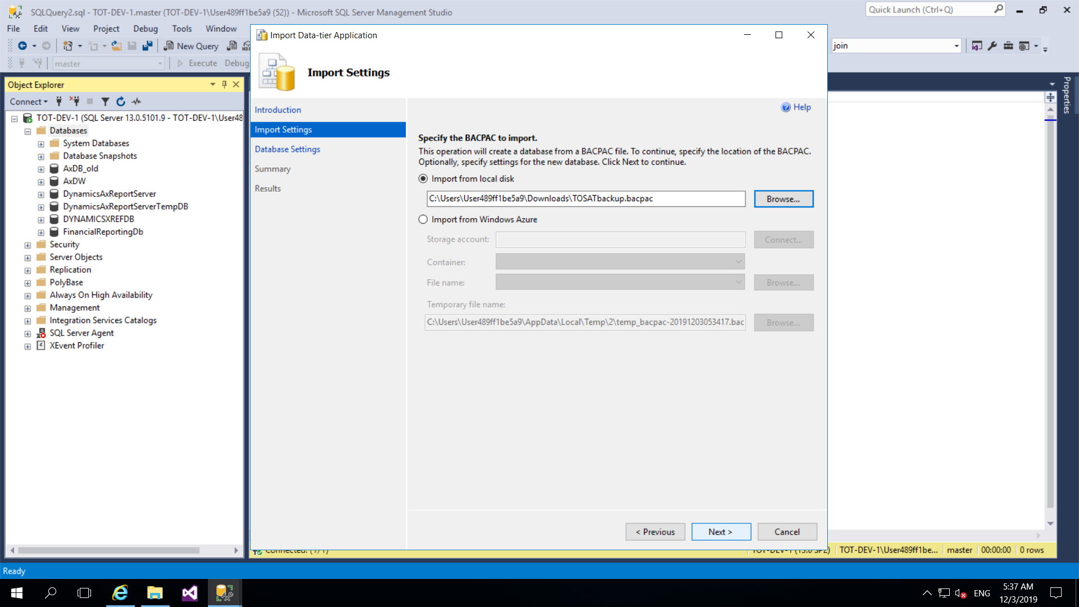The height and width of the screenshot is (607, 1079).
Task: Click the BACPAC file path input field
Action: pos(586,199)
